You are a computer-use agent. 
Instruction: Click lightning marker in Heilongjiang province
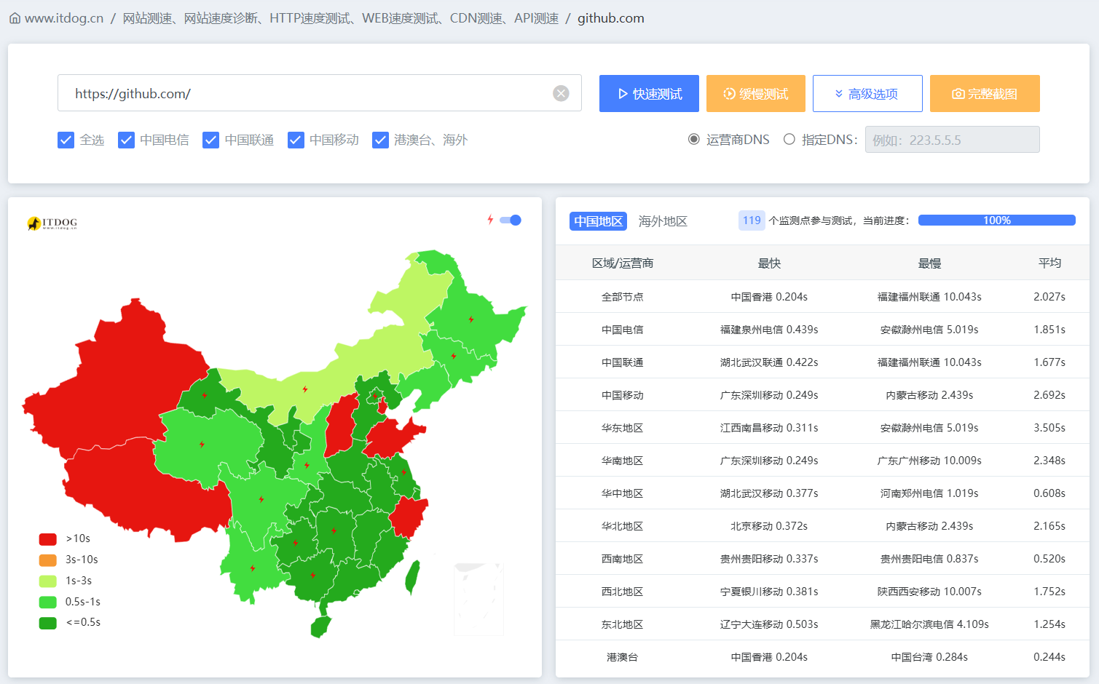[x=471, y=319]
